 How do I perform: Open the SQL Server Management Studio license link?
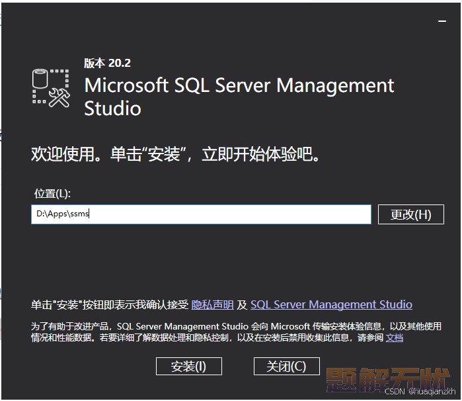coord(331,304)
